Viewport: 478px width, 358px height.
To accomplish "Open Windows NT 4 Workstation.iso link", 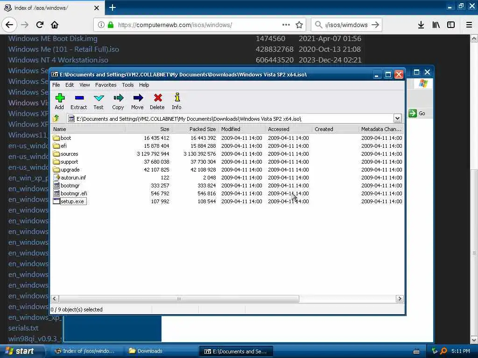I will [x=58, y=60].
